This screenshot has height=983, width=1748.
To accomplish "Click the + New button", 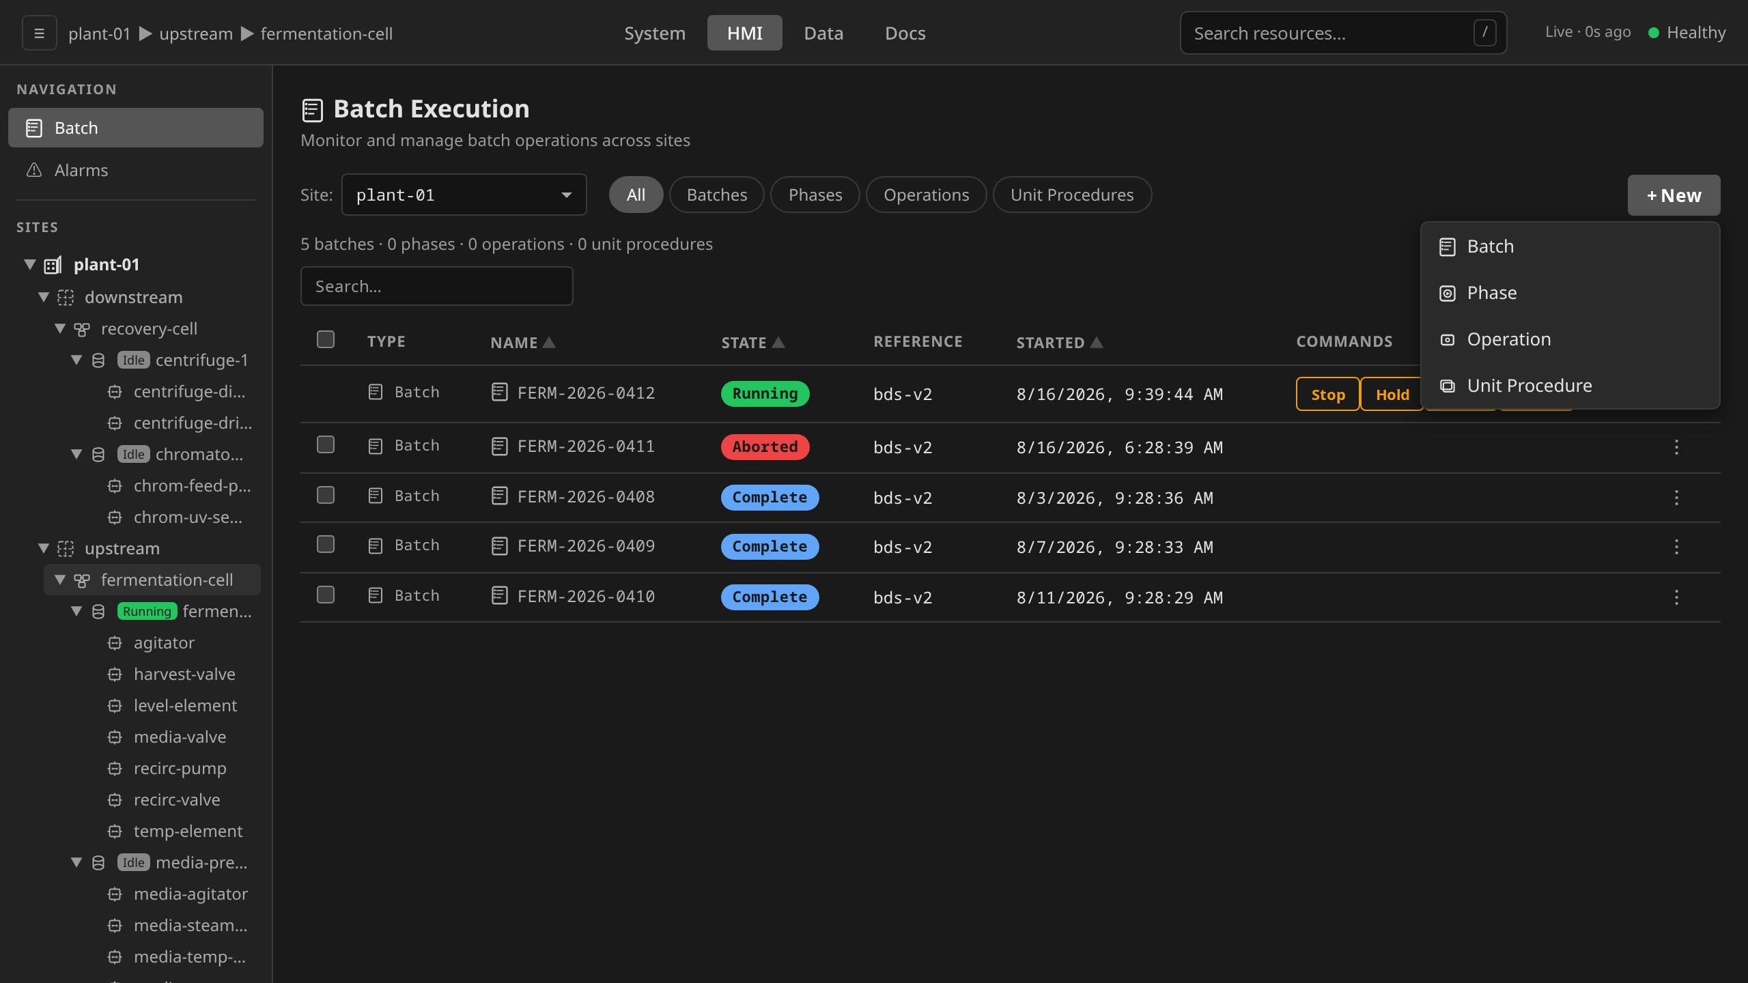I will (x=1674, y=195).
